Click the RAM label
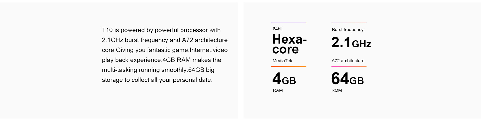This screenshot has width=481, height=121. [278, 90]
